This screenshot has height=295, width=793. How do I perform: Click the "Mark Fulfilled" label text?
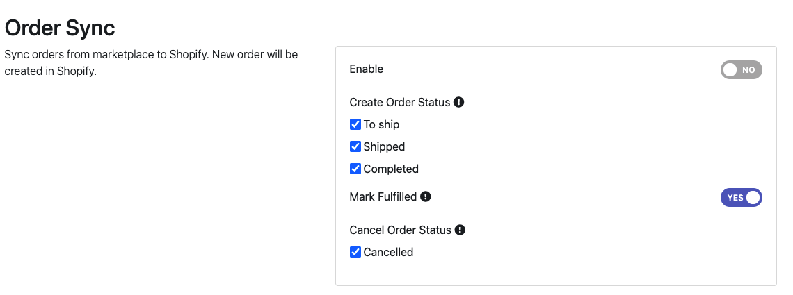coord(383,196)
